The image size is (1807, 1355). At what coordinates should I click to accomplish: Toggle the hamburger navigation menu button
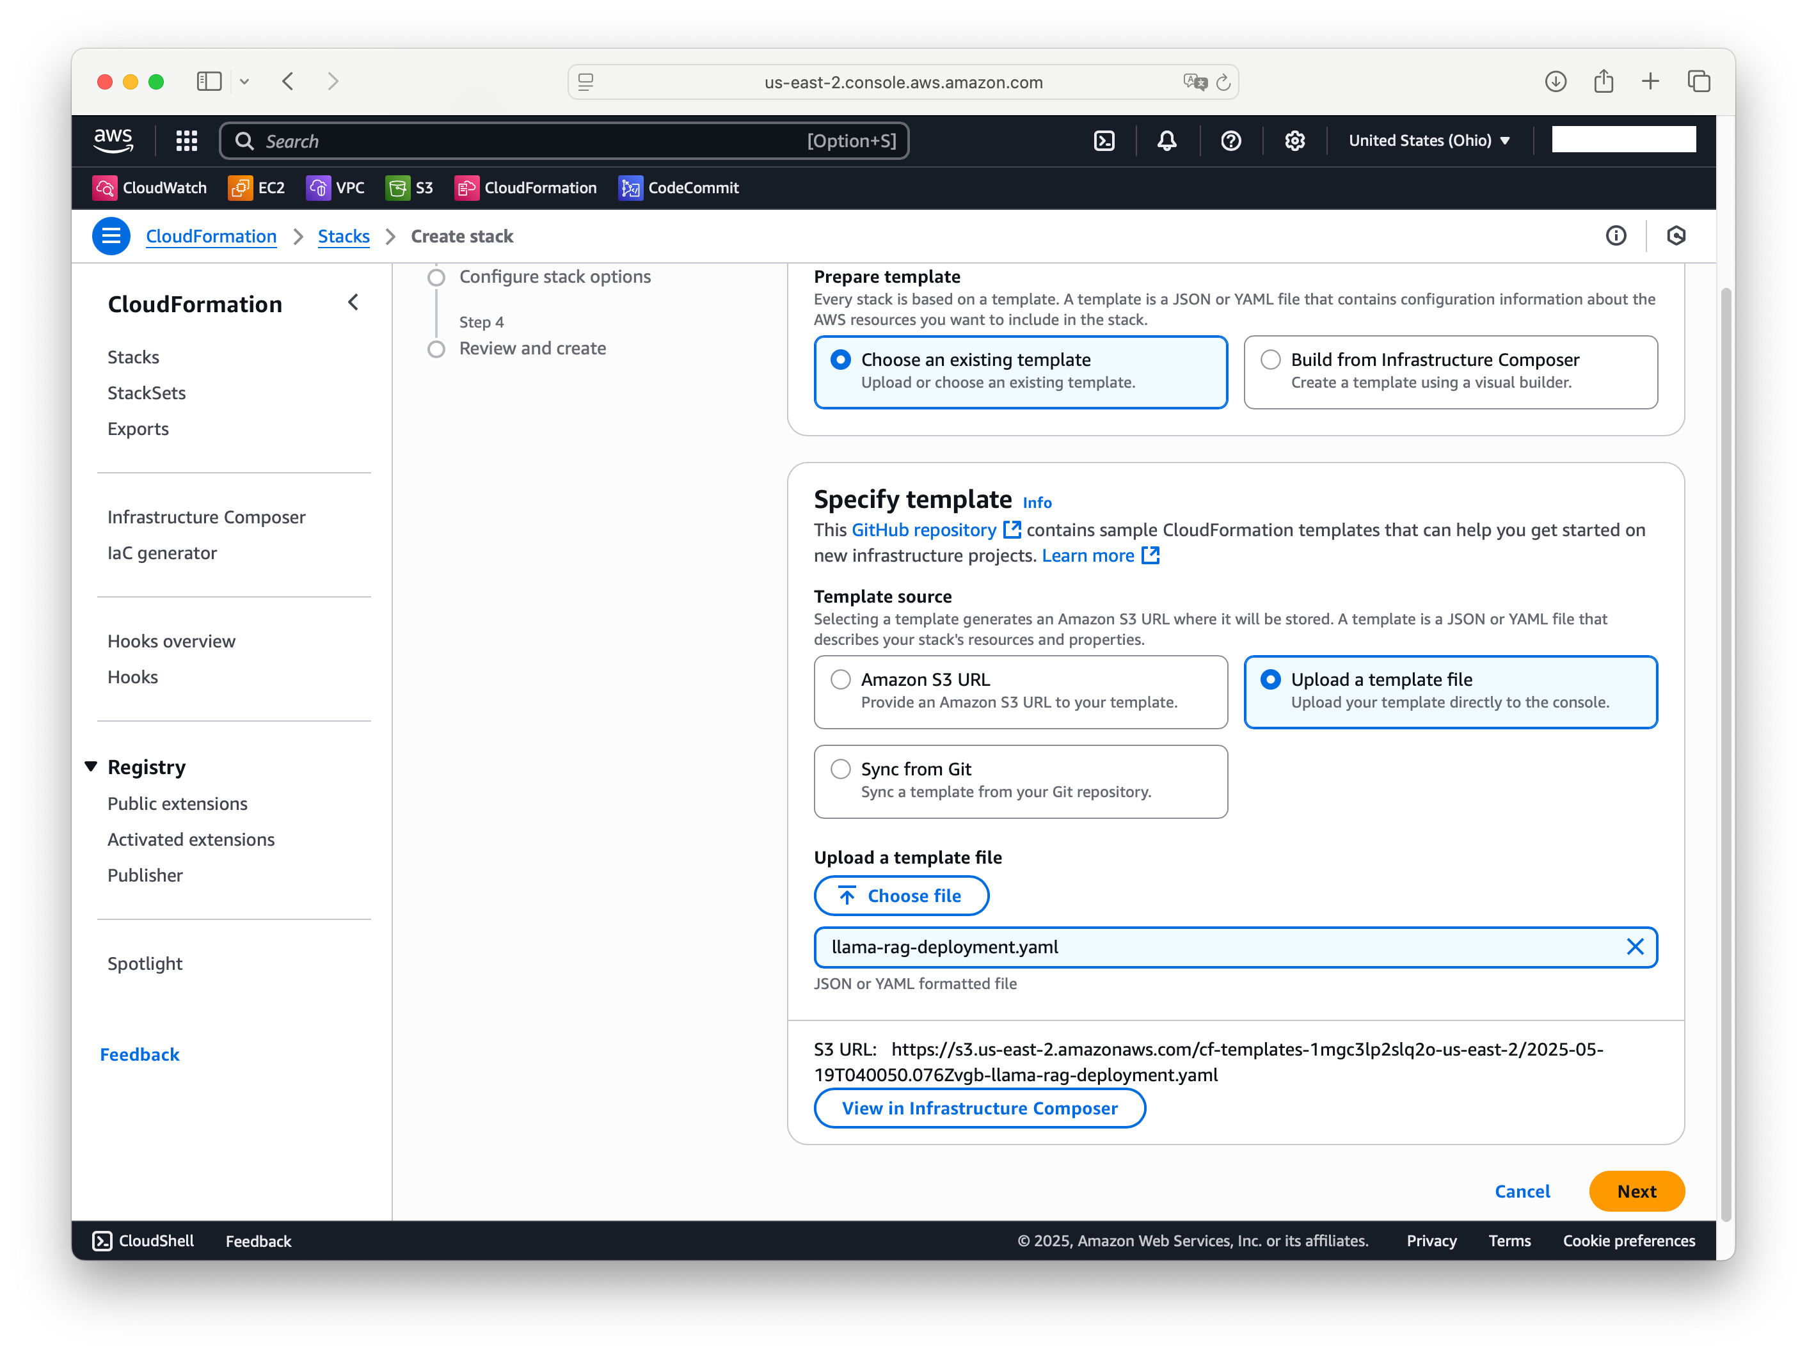[x=111, y=236]
